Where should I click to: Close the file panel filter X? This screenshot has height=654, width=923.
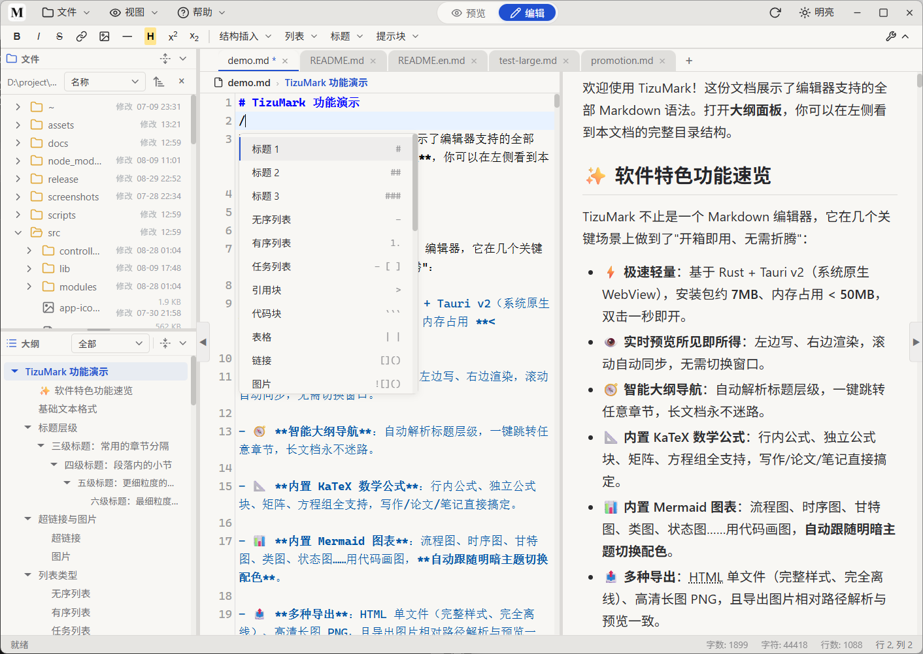click(182, 82)
